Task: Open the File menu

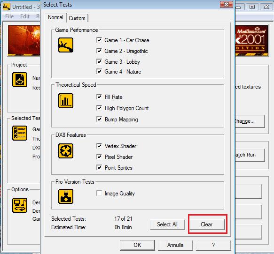Action: click(x=9, y=16)
